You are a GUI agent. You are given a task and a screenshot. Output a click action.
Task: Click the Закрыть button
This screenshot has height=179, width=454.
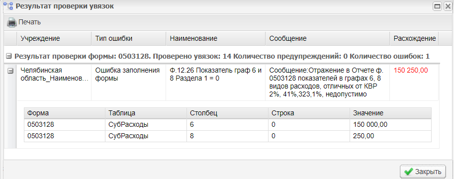point(423,172)
